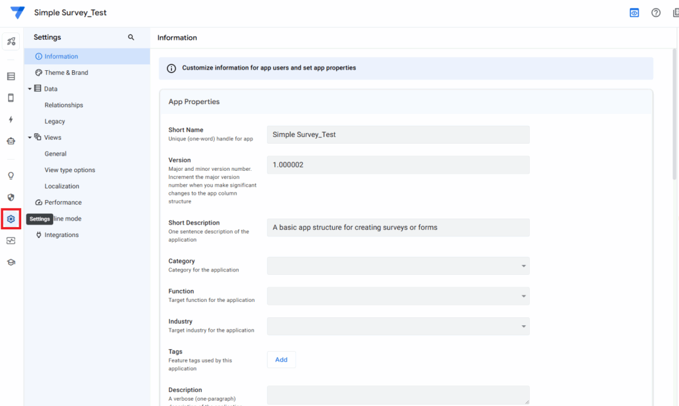Click the help question mark icon
This screenshot has width=679, height=406.
(x=656, y=12)
